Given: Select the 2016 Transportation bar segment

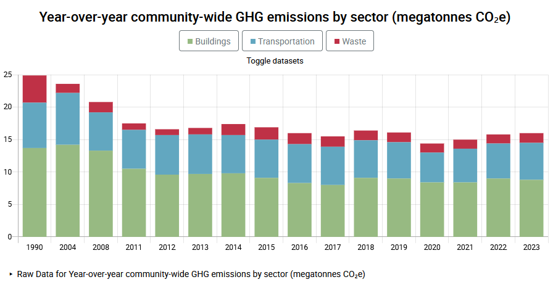Looking at the screenshot, I should click(x=300, y=163).
